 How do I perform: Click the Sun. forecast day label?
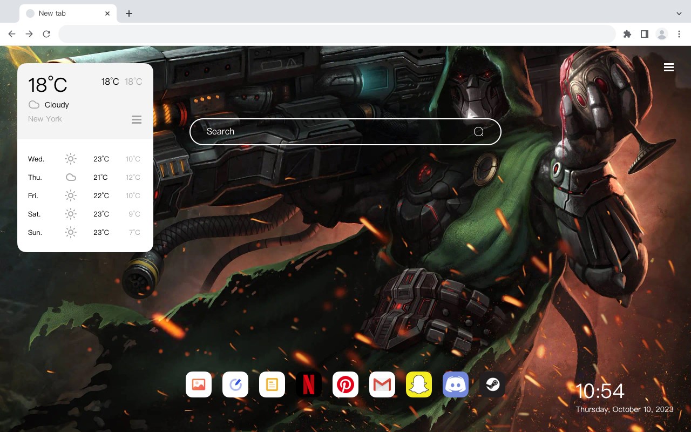click(x=35, y=232)
